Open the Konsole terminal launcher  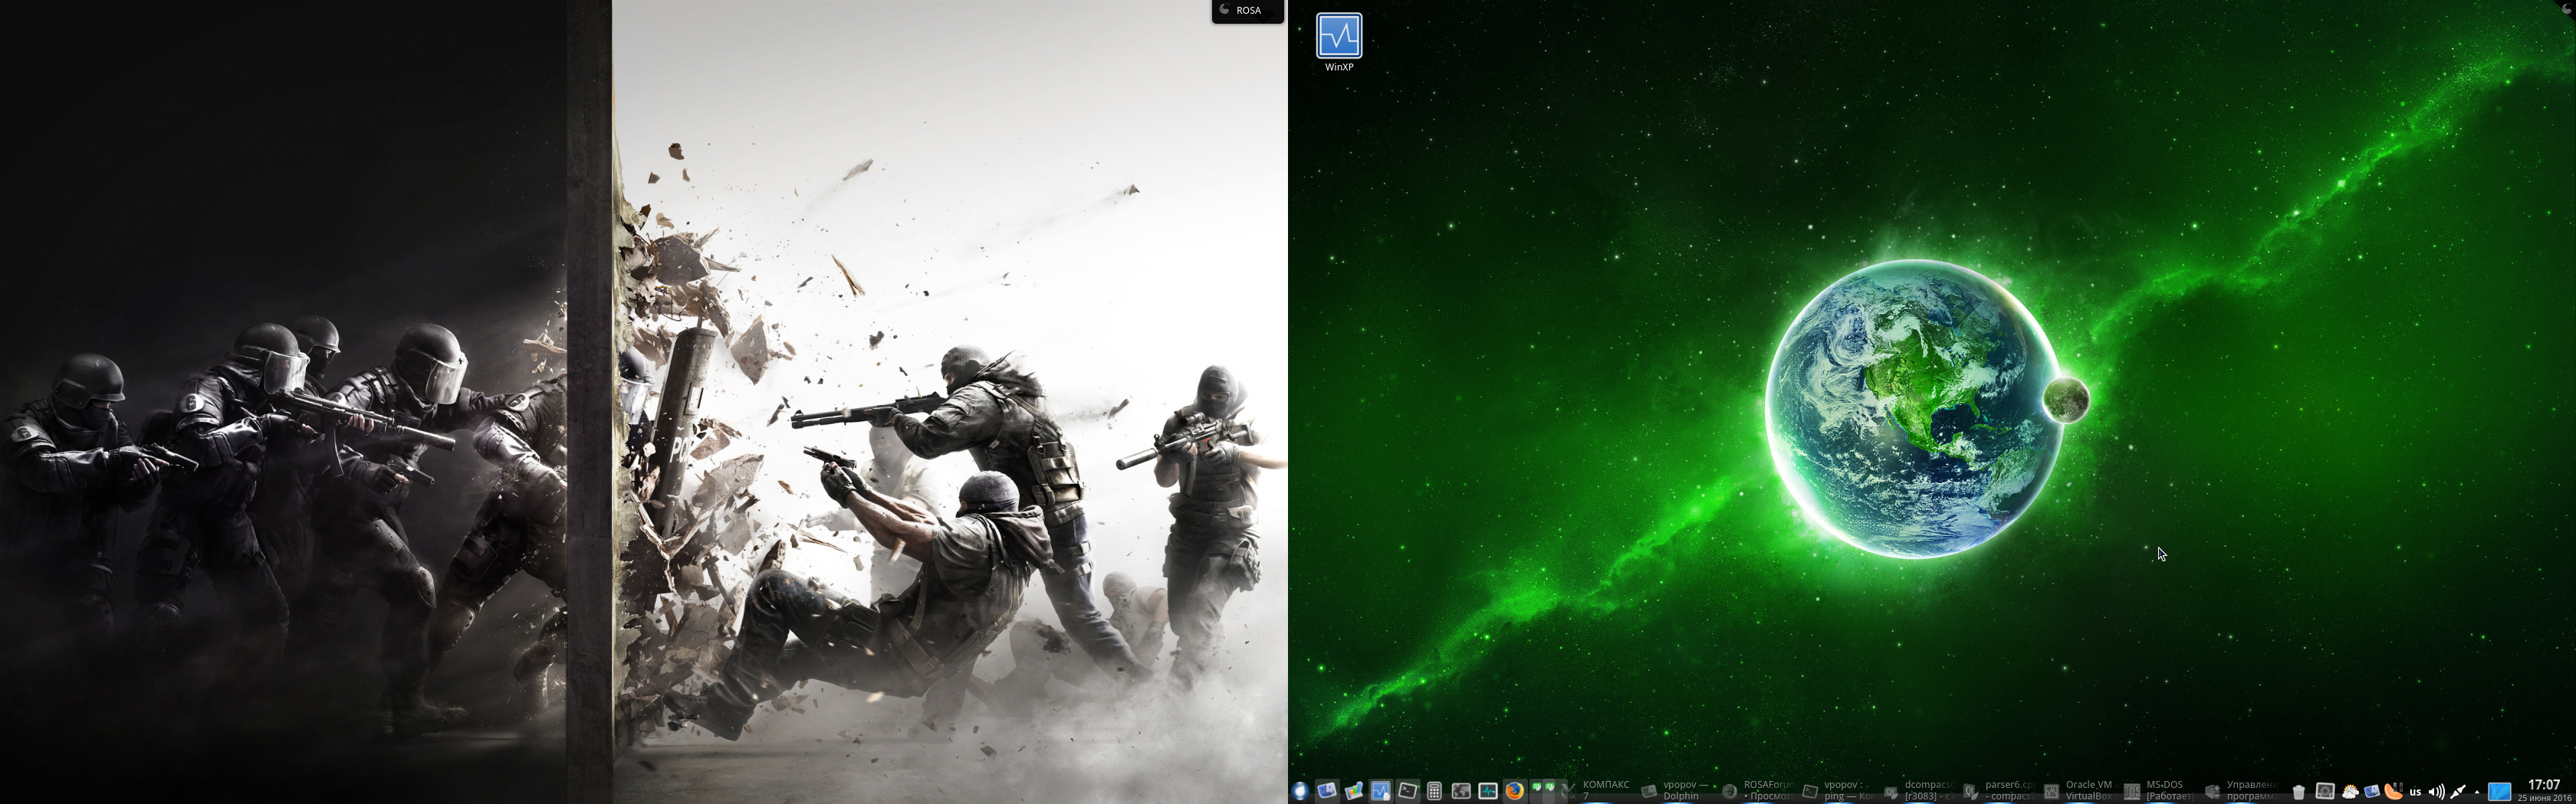coord(1408,791)
